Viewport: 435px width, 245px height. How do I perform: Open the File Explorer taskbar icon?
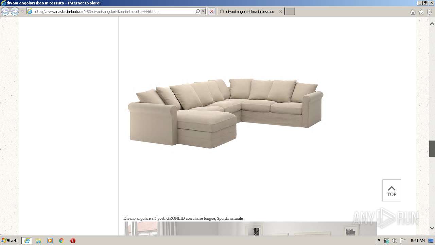[38, 241]
